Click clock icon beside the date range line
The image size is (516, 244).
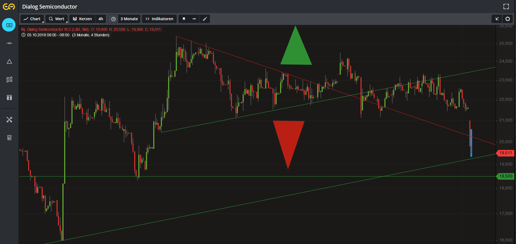pyautogui.click(x=23, y=35)
